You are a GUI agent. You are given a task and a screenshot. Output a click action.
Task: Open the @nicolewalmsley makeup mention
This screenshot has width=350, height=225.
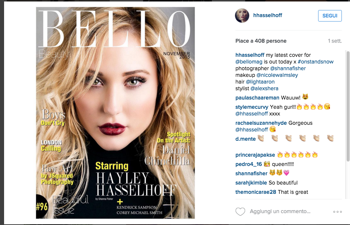(277, 75)
